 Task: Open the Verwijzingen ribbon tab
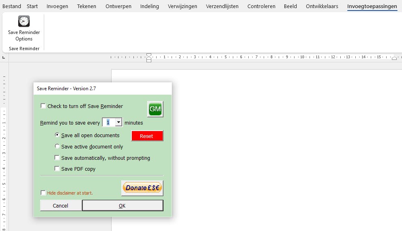[x=183, y=6]
